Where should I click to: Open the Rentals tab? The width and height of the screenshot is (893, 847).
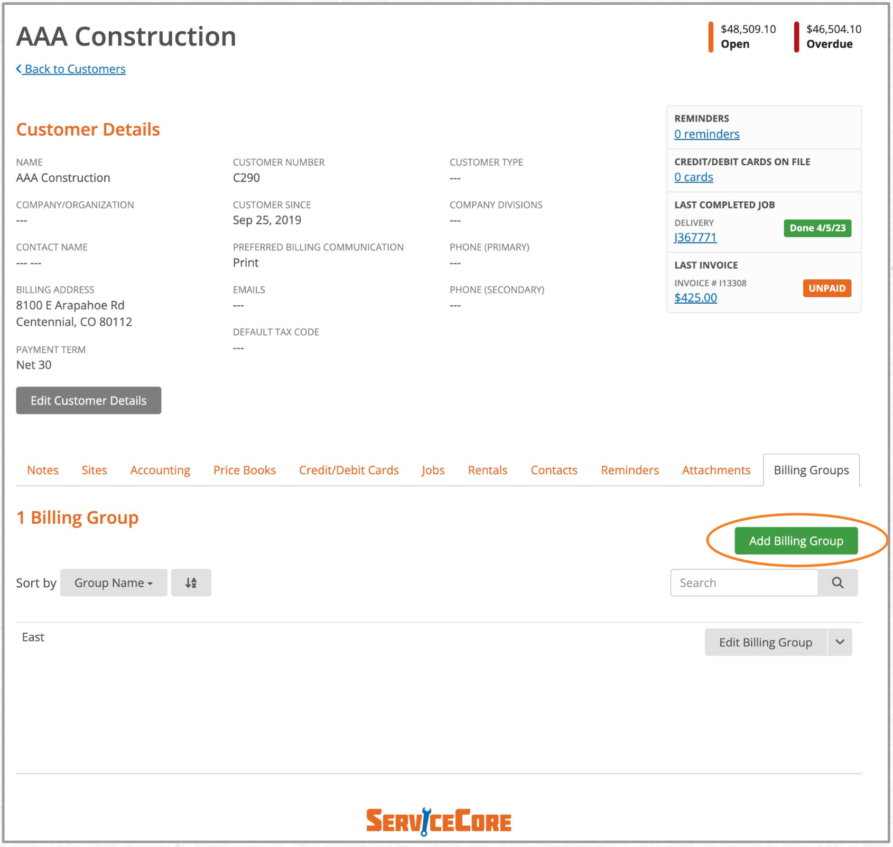[487, 470]
